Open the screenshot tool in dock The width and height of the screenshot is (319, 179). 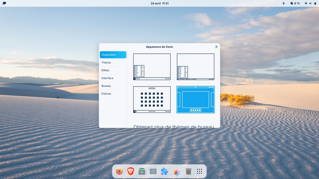click(x=153, y=171)
